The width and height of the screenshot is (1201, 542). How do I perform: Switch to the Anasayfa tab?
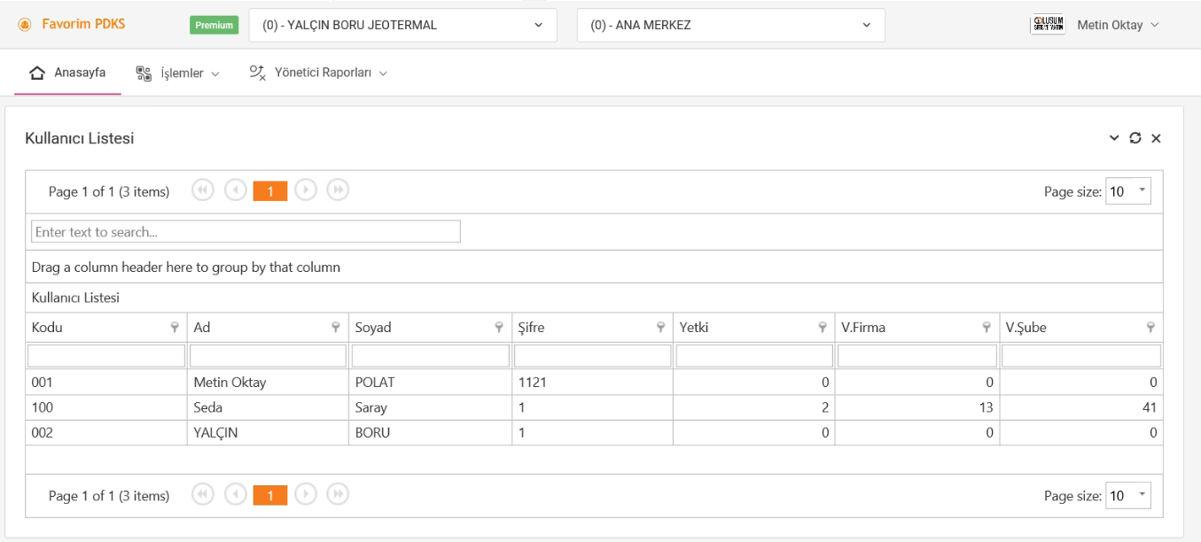(x=68, y=74)
